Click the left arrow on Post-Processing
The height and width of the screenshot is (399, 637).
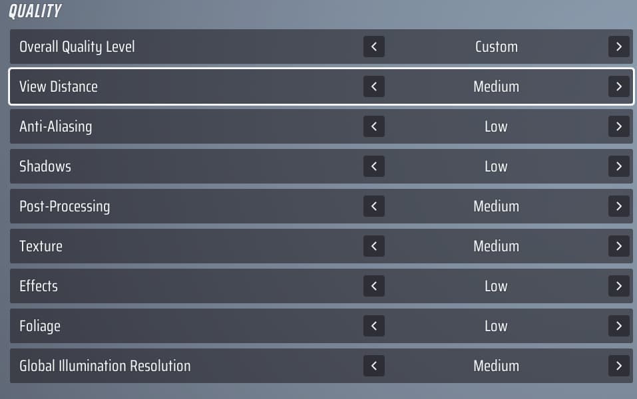point(373,206)
